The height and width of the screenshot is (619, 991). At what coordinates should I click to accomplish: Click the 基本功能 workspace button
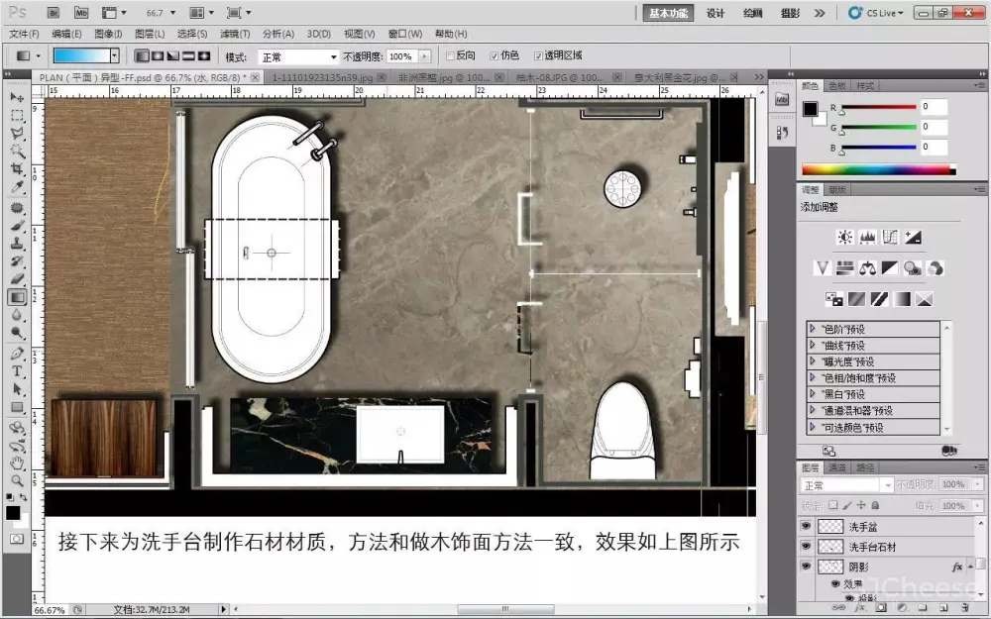(671, 13)
